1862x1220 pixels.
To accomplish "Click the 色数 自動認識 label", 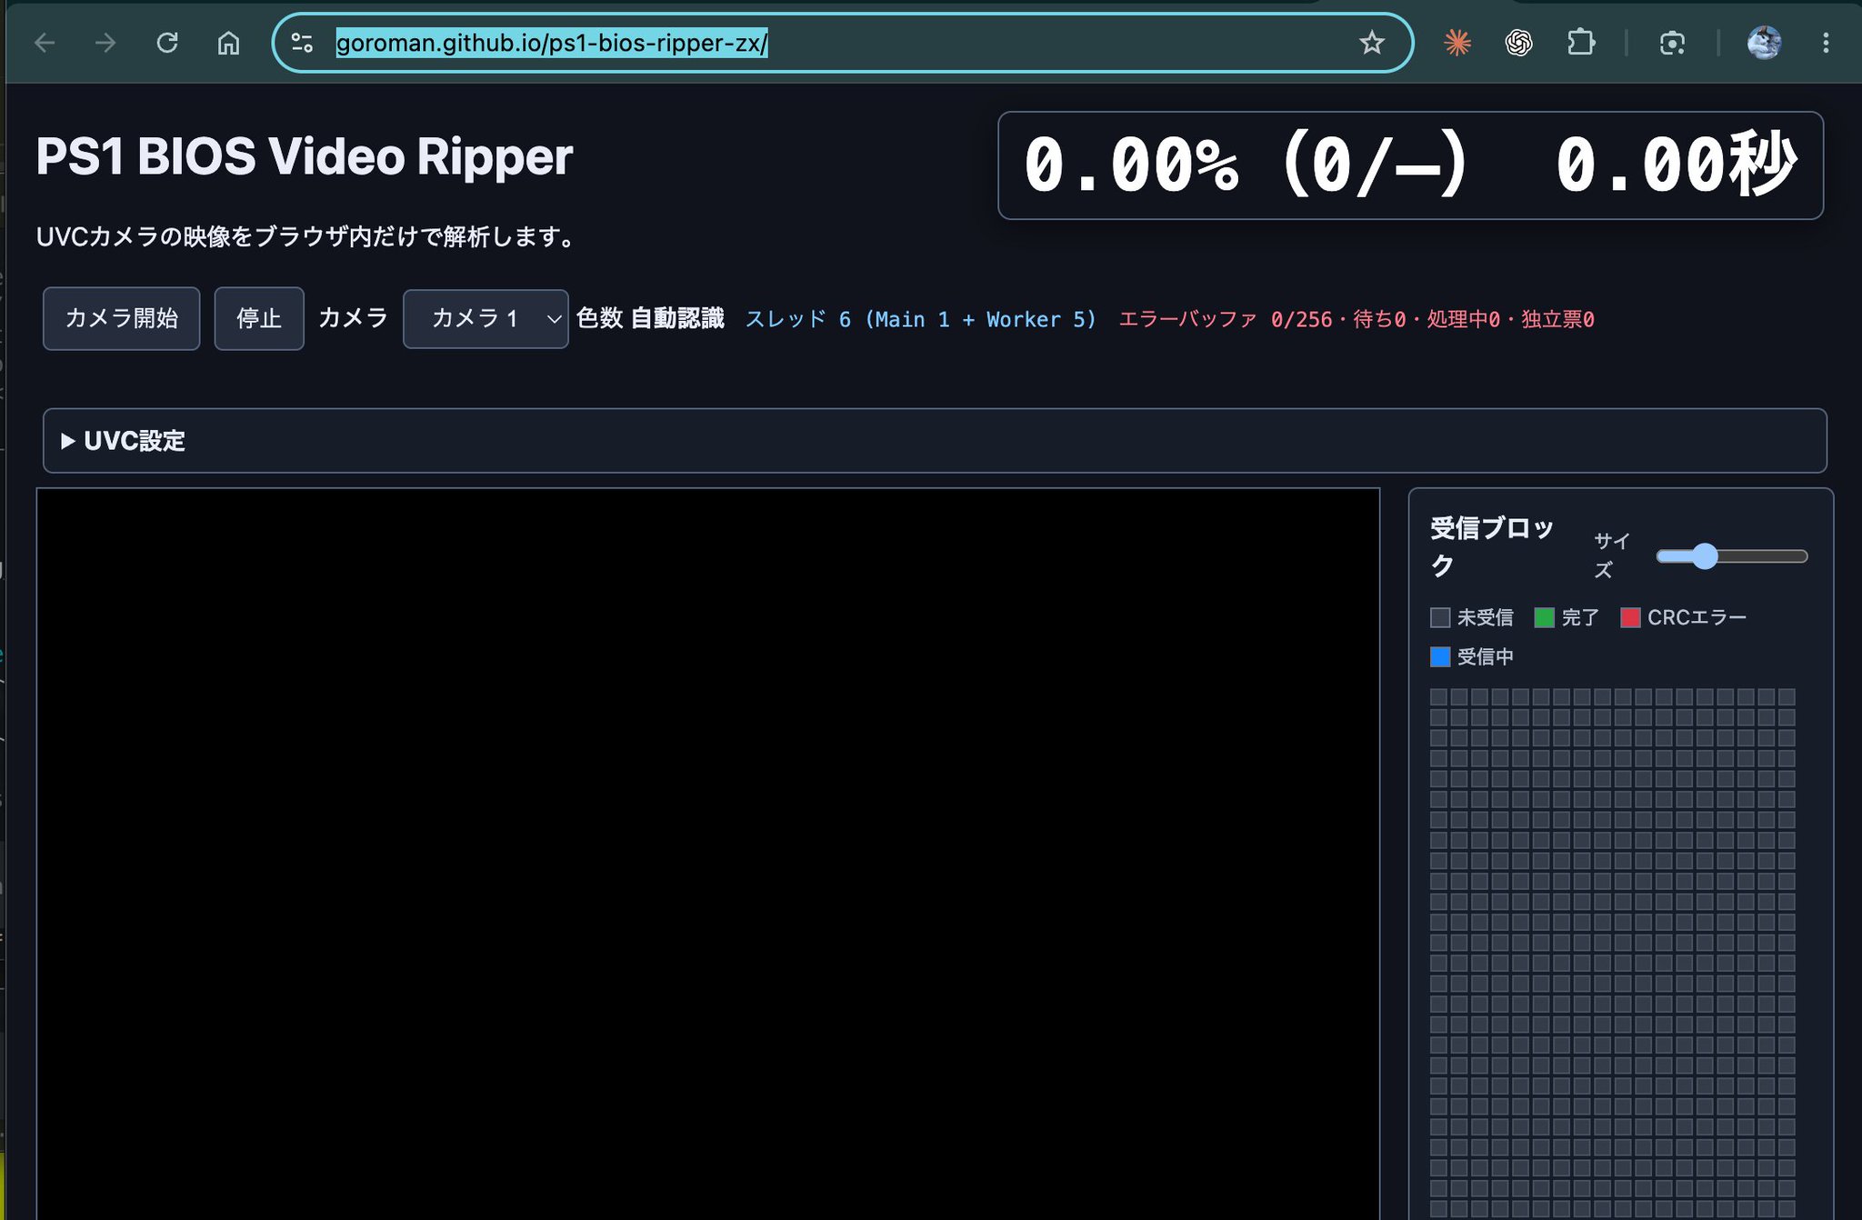I will tap(650, 318).
